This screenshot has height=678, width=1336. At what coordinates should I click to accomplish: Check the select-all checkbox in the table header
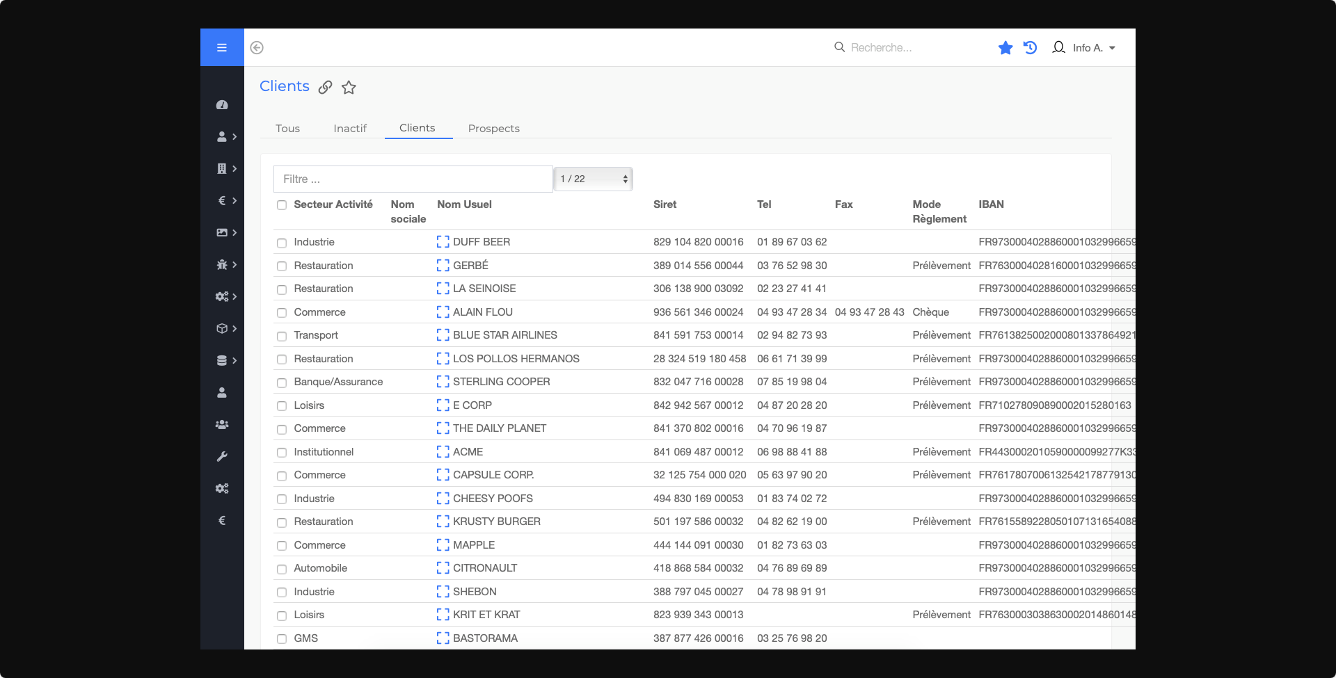282,205
